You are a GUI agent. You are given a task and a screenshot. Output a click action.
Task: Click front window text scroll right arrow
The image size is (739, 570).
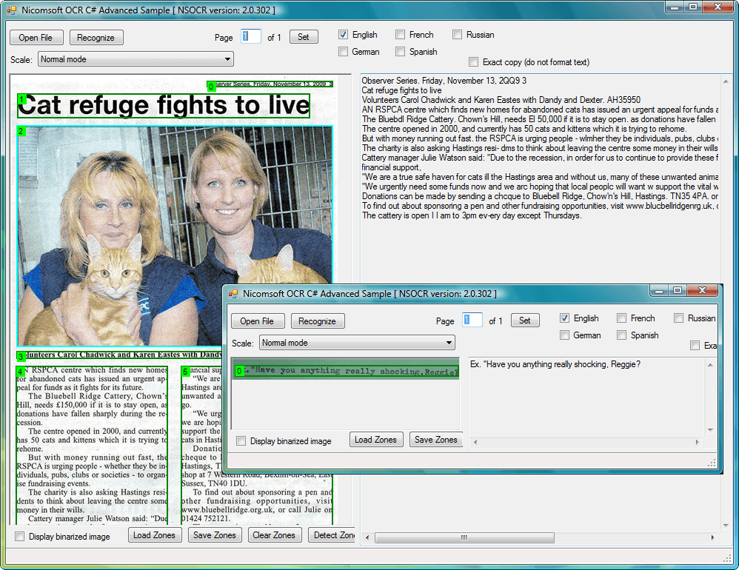tap(697, 442)
